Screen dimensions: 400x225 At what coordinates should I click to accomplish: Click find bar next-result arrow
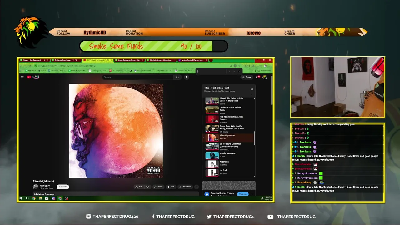pos(234,71)
